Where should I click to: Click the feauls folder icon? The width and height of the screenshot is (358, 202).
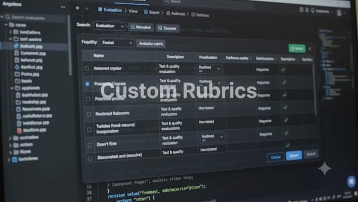(17, 81)
